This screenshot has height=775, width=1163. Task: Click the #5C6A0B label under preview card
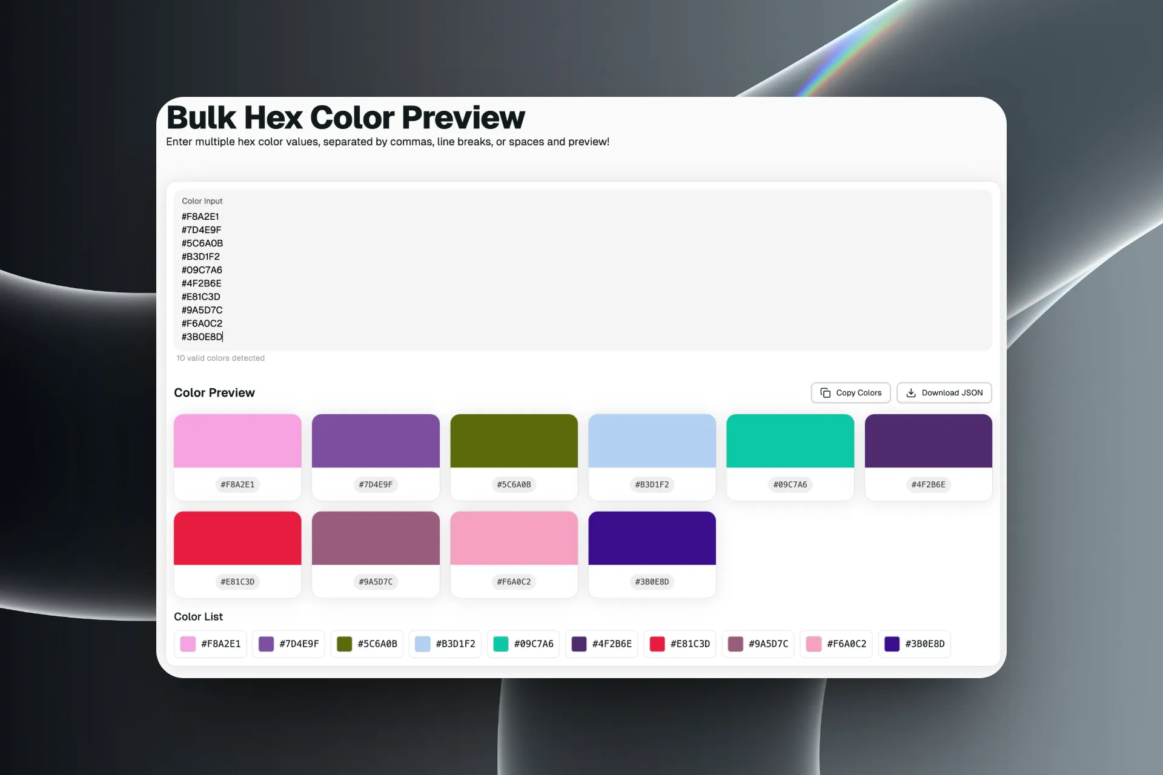514,484
